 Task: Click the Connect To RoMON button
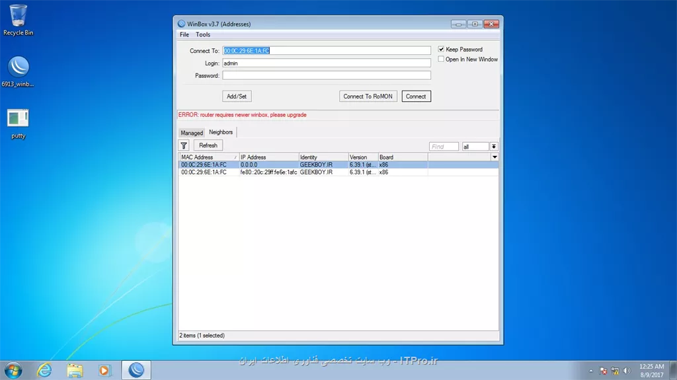(368, 96)
